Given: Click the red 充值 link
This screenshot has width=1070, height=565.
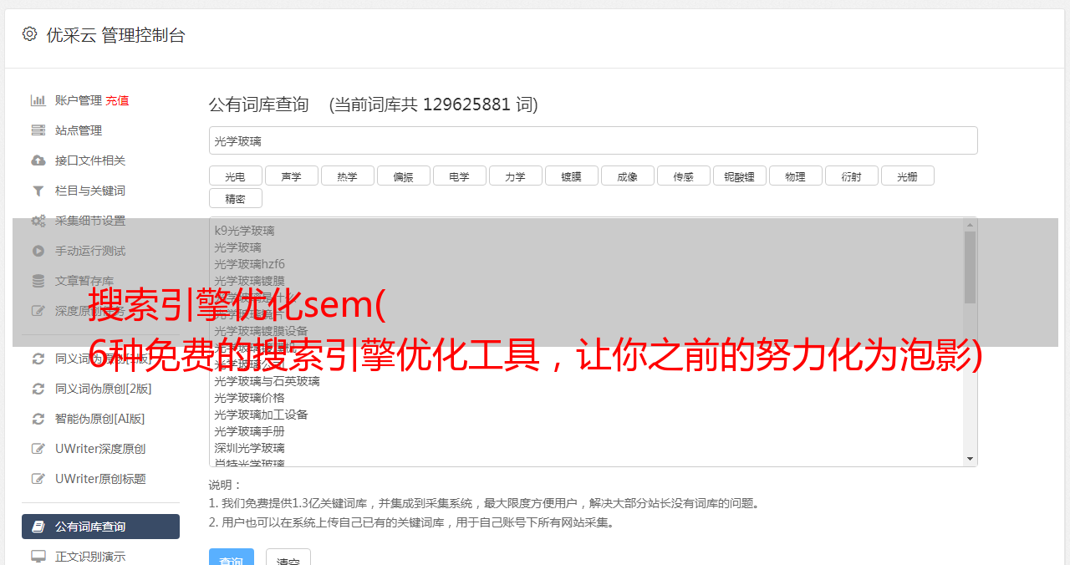Looking at the screenshot, I should tap(117, 100).
